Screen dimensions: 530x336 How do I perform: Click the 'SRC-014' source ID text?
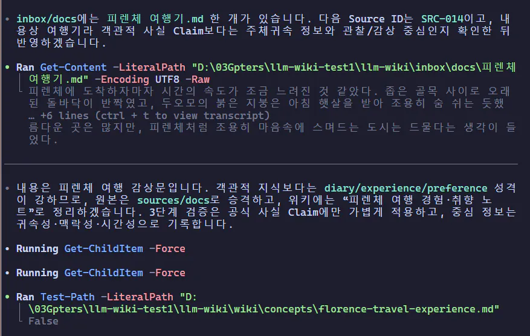pos(442,19)
